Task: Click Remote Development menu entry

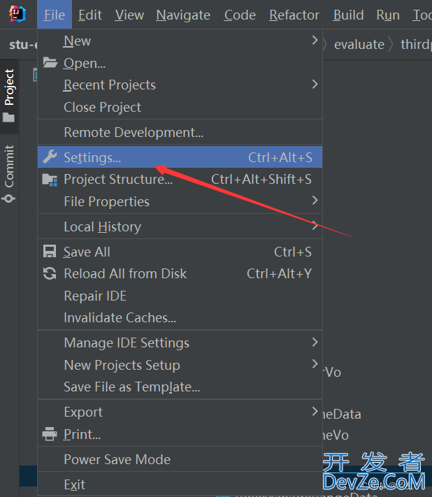Action: coord(134,132)
